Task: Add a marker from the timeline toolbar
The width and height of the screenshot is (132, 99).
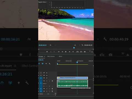Action: 46,64
